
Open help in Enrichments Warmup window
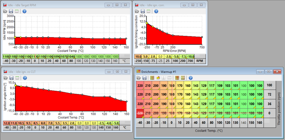191,78
